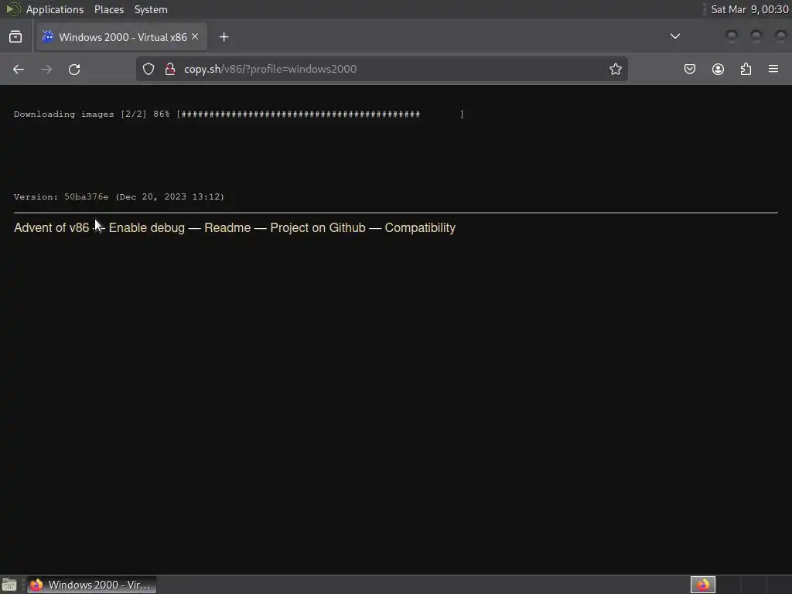Select the Windows 2000 - Virtual x86 tab
Viewport: 792px width, 594px height.
click(121, 37)
